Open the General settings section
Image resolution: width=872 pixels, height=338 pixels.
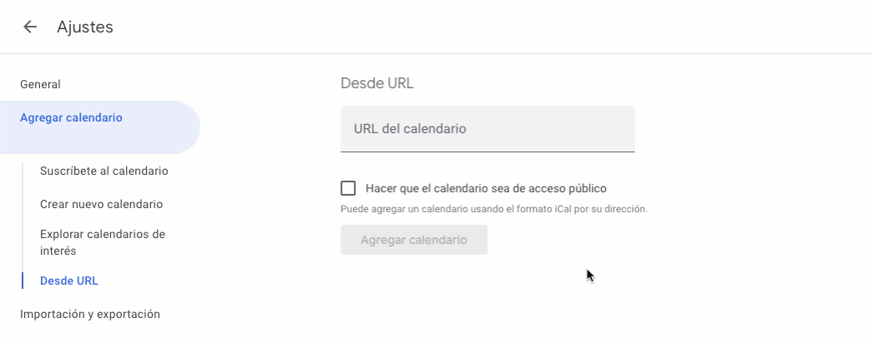pyautogui.click(x=40, y=84)
